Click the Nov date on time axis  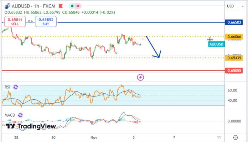point(94,138)
